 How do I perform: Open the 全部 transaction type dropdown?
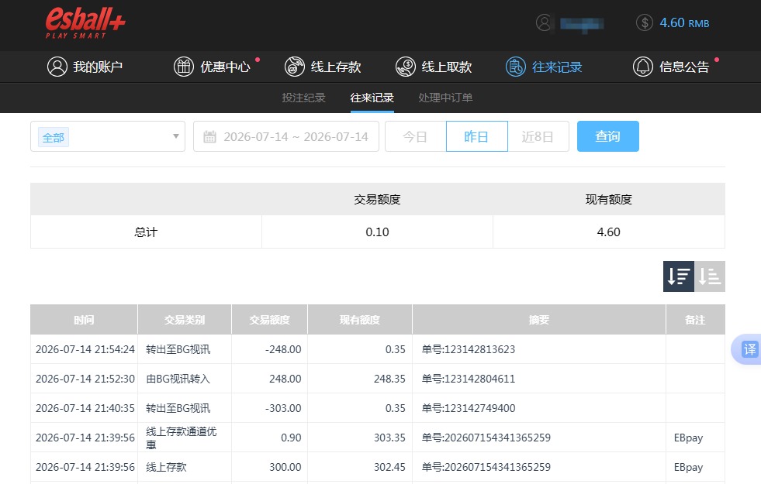click(108, 136)
